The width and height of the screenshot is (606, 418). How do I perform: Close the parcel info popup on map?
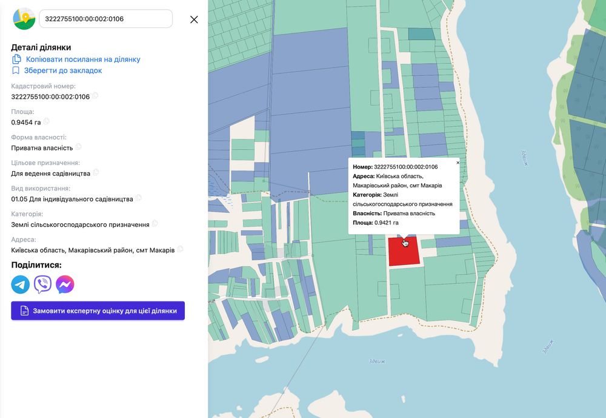pyautogui.click(x=458, y=163)
